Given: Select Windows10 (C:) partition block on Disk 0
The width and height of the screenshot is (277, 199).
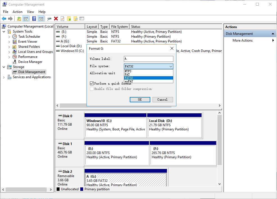Looking at the screenshot, I should (115, 125).
